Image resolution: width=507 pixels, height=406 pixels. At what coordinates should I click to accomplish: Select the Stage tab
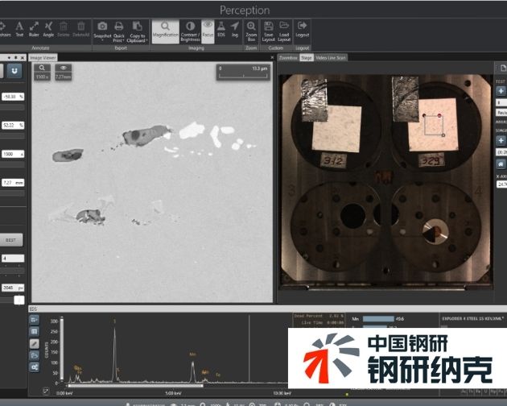306,58
